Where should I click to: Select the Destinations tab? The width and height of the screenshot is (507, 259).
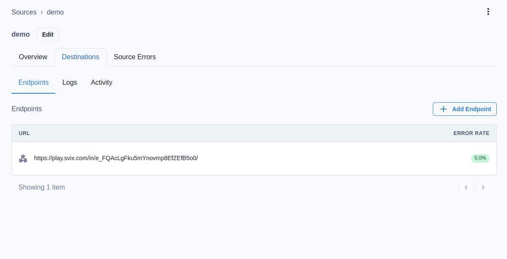(80, 57)
